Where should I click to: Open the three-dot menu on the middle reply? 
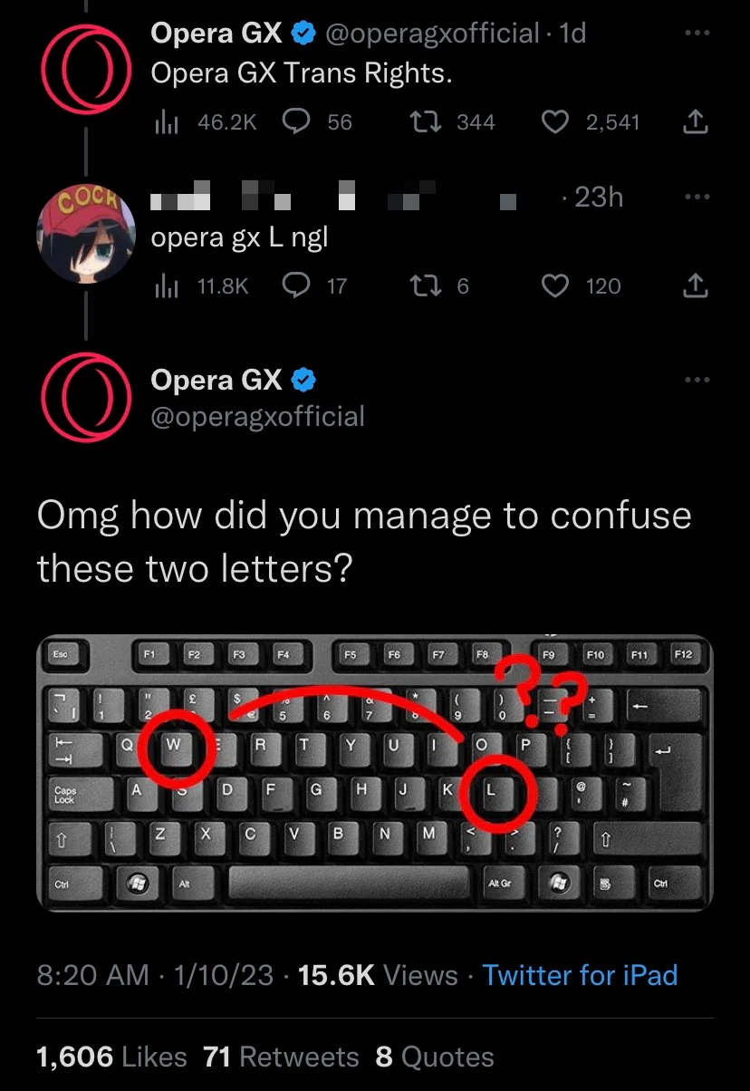697,196
